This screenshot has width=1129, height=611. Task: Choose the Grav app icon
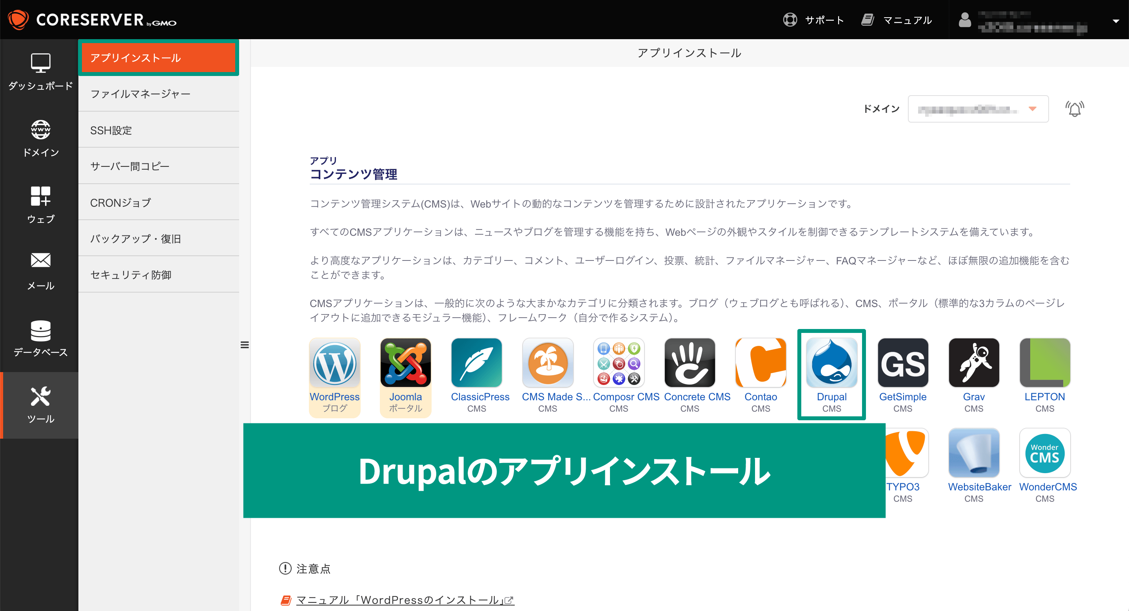[974, 363]
